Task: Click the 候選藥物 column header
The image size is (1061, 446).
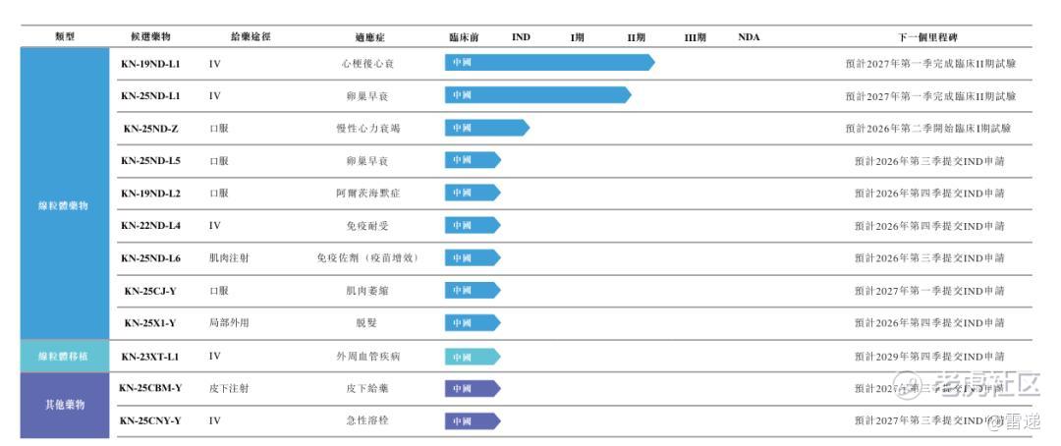Action: click(x=150, y=37)
